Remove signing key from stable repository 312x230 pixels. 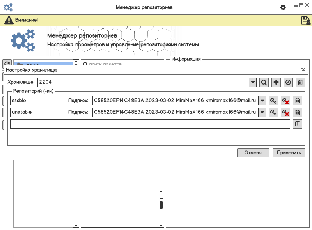[x=285, y=101]
